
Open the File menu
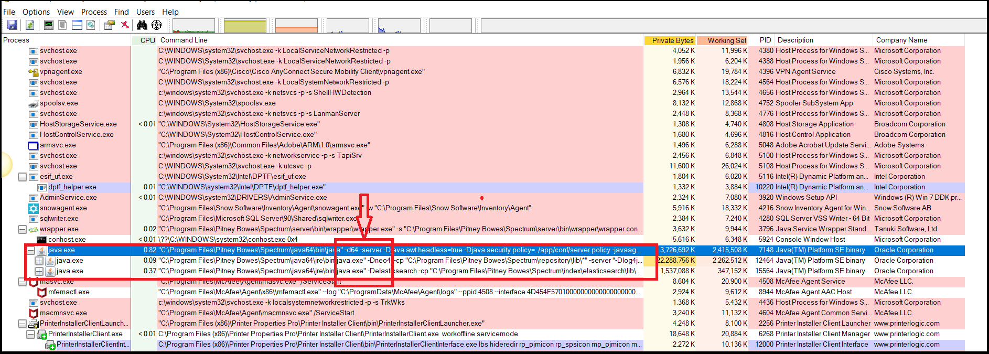(9, 12)
